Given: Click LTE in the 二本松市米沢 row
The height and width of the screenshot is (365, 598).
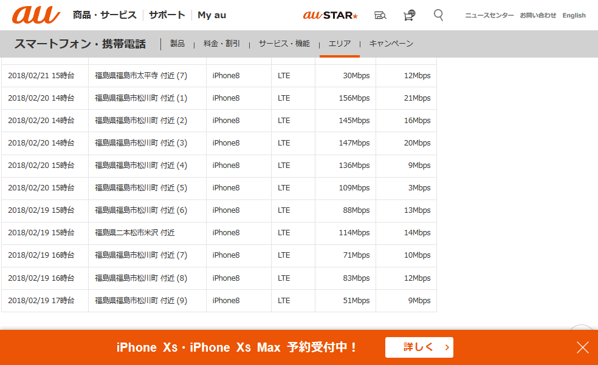Looking at the screenshot, I should click(x=284, y=233).
